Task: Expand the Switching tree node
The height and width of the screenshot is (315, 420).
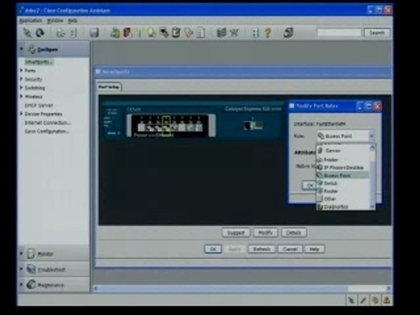Action: pos(21,87)
